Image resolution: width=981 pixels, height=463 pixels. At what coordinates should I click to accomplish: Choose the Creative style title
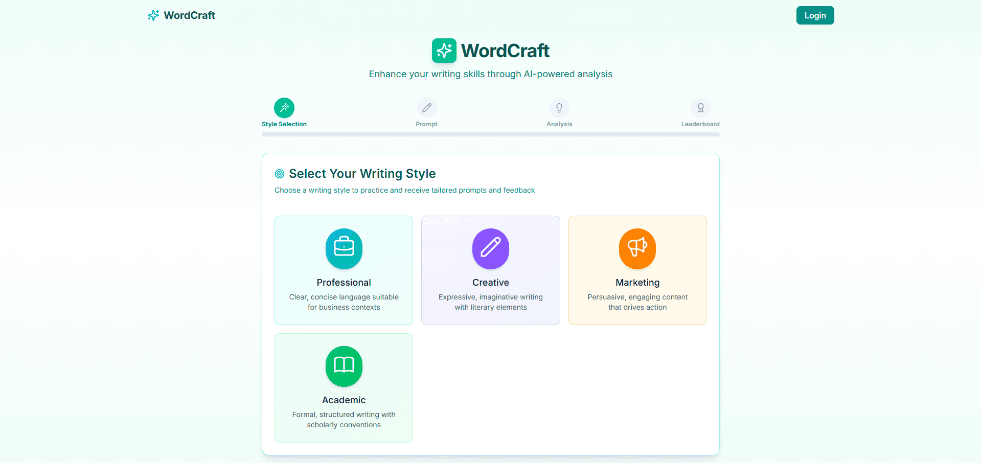491,283
